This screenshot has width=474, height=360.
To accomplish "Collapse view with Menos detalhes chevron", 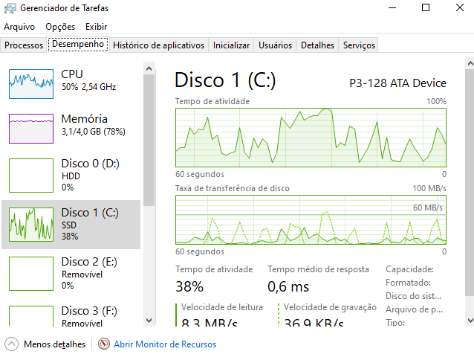I will [x=11, y=344].
